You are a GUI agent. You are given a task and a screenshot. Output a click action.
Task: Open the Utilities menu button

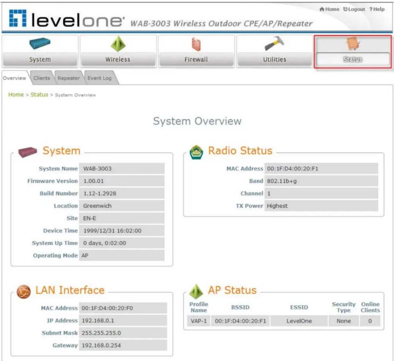(274, 59)
